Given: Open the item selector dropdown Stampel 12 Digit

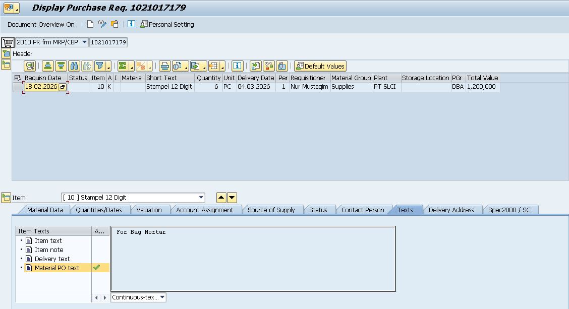Looking at the screenshot, I should [201, 198].
